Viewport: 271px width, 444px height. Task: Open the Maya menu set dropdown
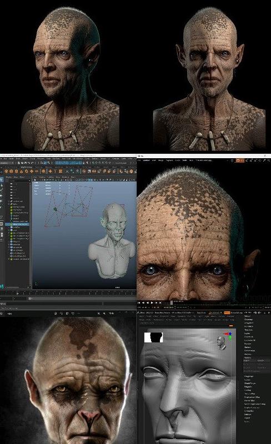point(7,163)
